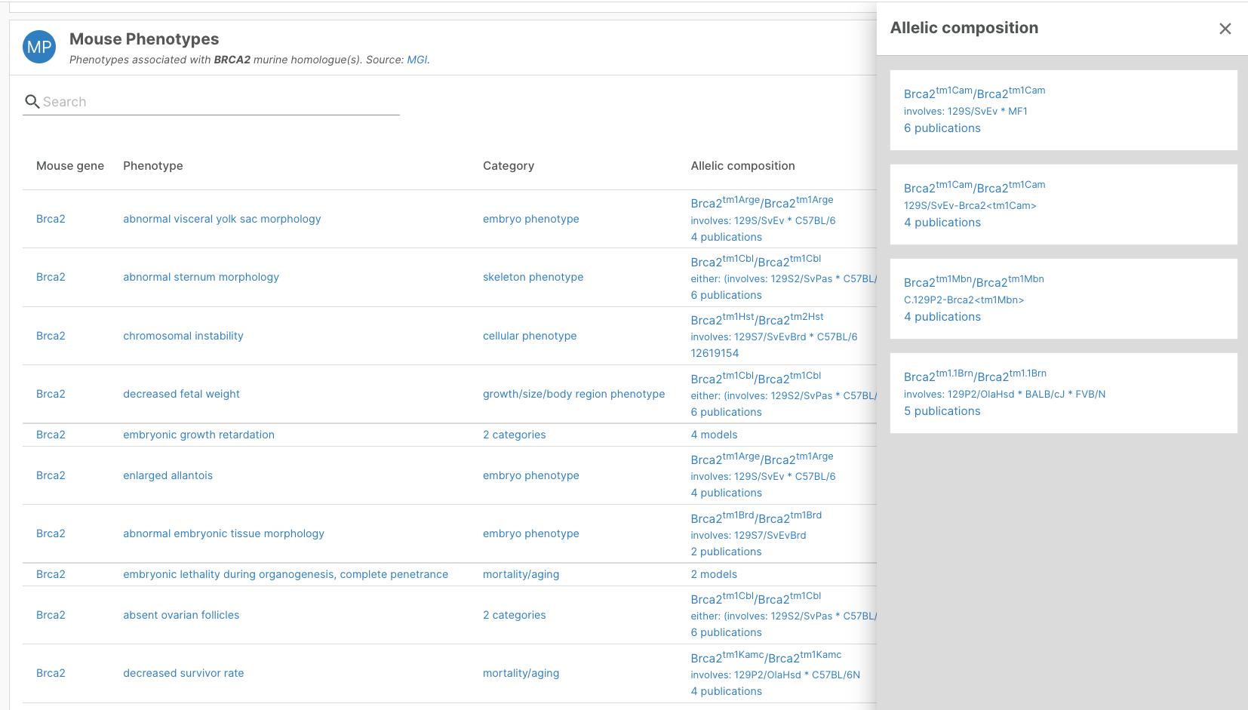
Task: Expand the 4 models for embryonic growth retardation
Action: pyautogui.click(x=714, y=435)
